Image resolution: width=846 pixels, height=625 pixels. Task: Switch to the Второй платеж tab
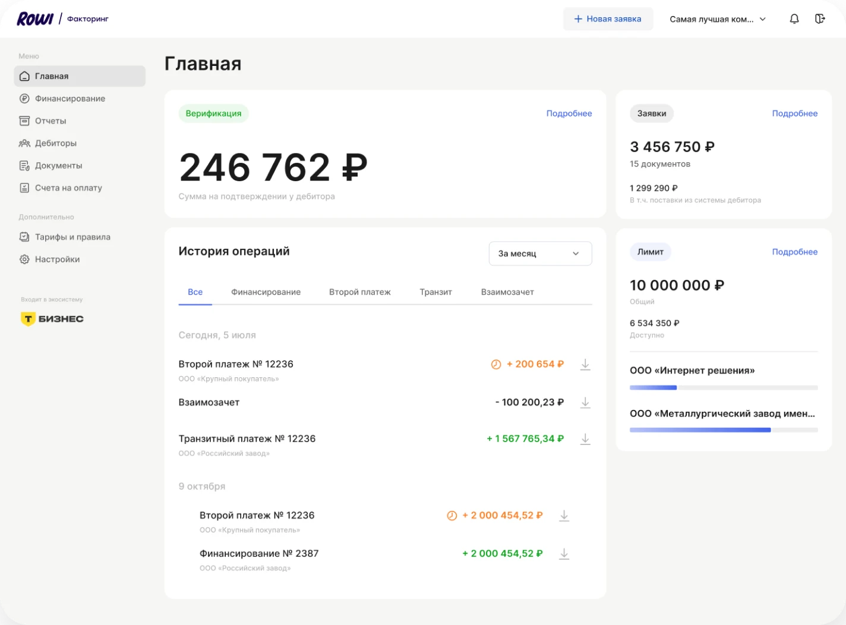pyautogui.click(x=359, y=292)
